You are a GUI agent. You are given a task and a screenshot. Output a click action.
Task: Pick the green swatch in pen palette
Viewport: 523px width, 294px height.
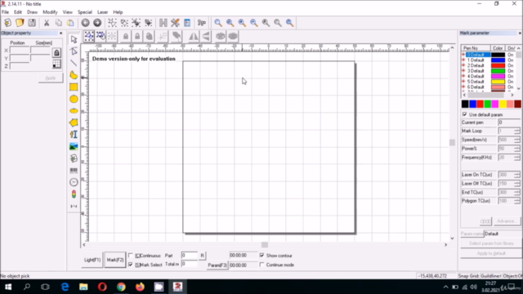coord(488,104)
